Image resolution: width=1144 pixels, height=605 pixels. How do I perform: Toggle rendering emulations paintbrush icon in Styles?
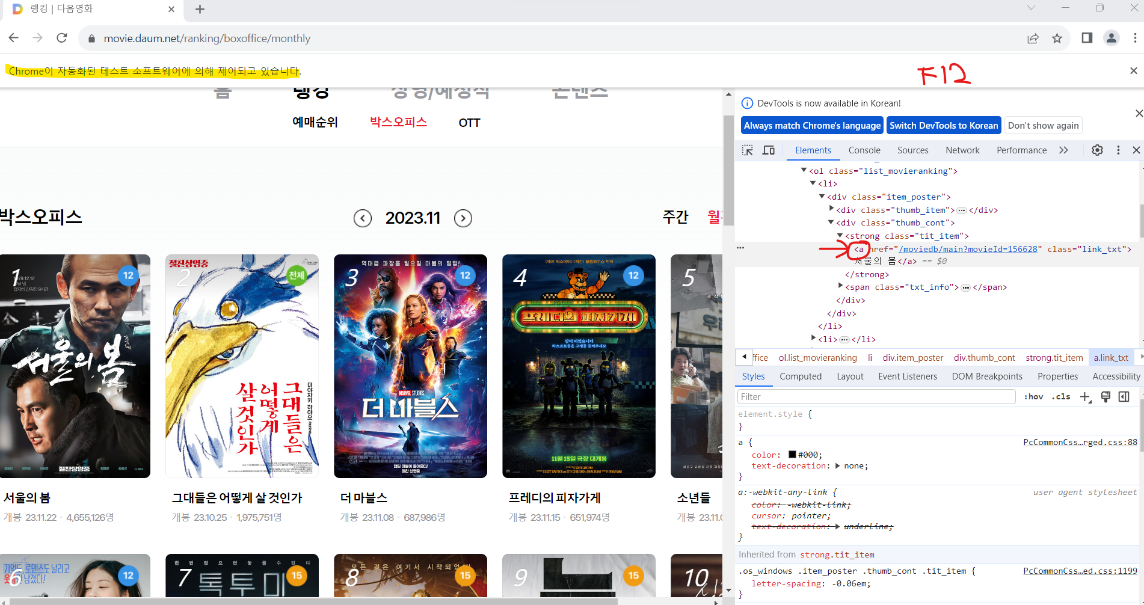click(x=1106, y=396)
